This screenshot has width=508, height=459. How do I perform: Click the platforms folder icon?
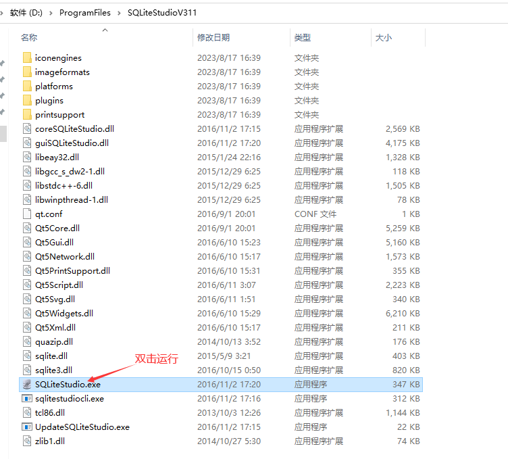click(x=27, y=87)
